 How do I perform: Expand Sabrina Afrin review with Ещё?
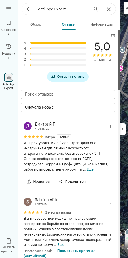coord(61,245)
